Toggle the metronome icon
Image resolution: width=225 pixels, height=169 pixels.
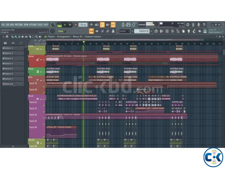pyautogui.click(x=91, y=25)
